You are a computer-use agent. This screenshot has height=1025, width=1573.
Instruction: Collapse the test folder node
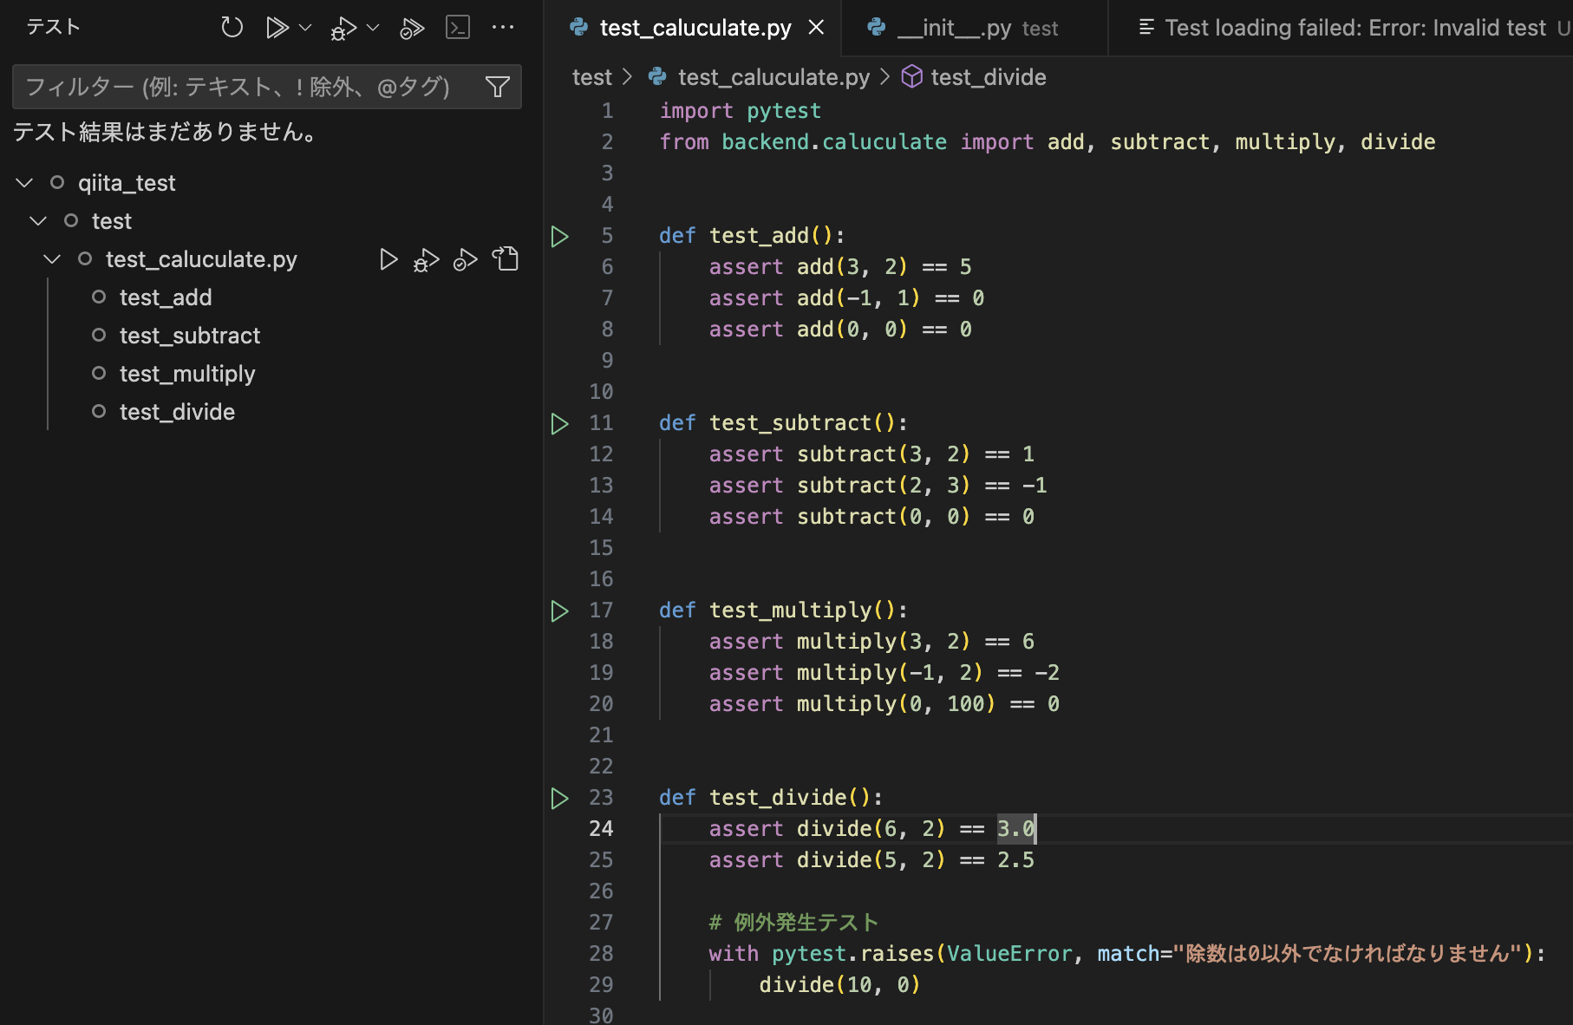coord(37,220)
